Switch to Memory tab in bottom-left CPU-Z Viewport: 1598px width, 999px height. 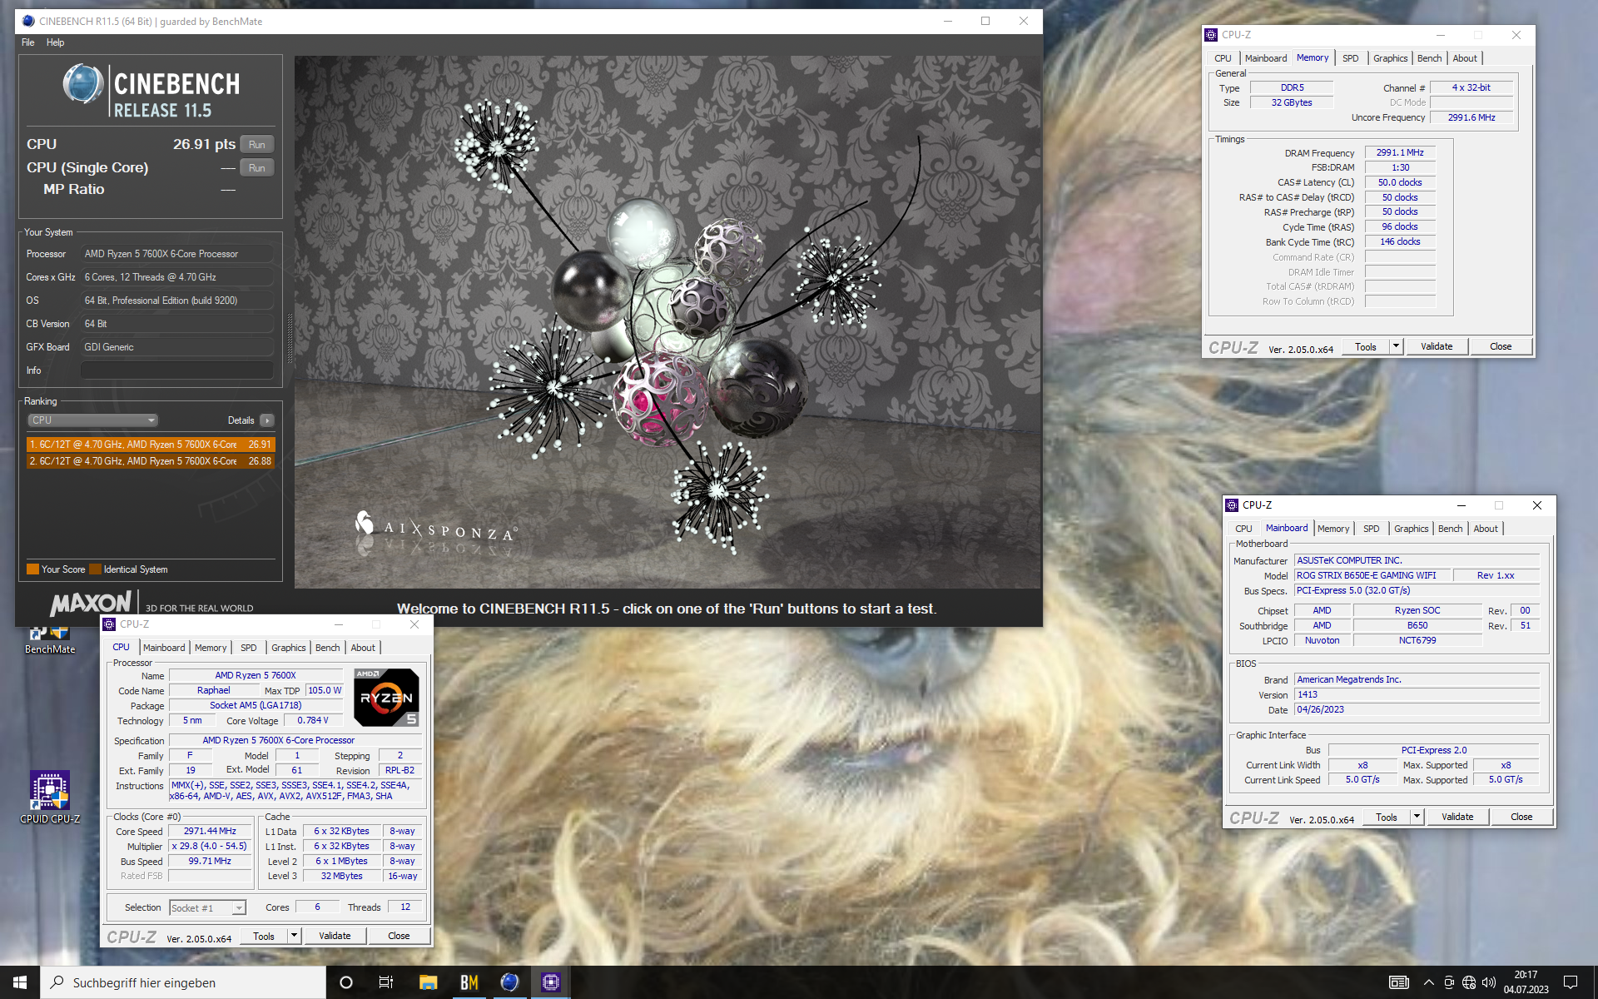point(211,648)
